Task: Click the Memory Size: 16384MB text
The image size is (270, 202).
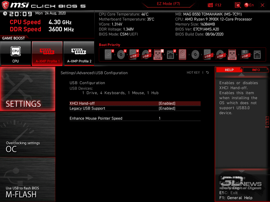Action: pyautogui.click(x=195, y=24)
